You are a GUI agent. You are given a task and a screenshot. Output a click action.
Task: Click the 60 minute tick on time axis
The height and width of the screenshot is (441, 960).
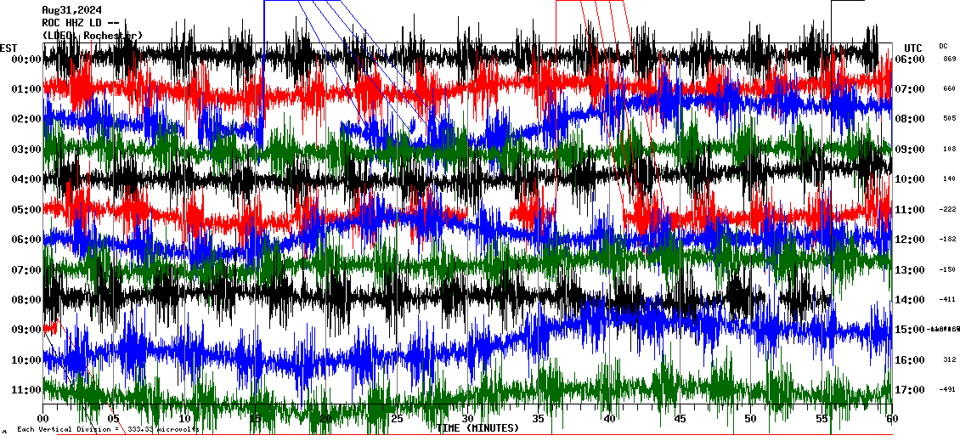click(x=890, y=419)
